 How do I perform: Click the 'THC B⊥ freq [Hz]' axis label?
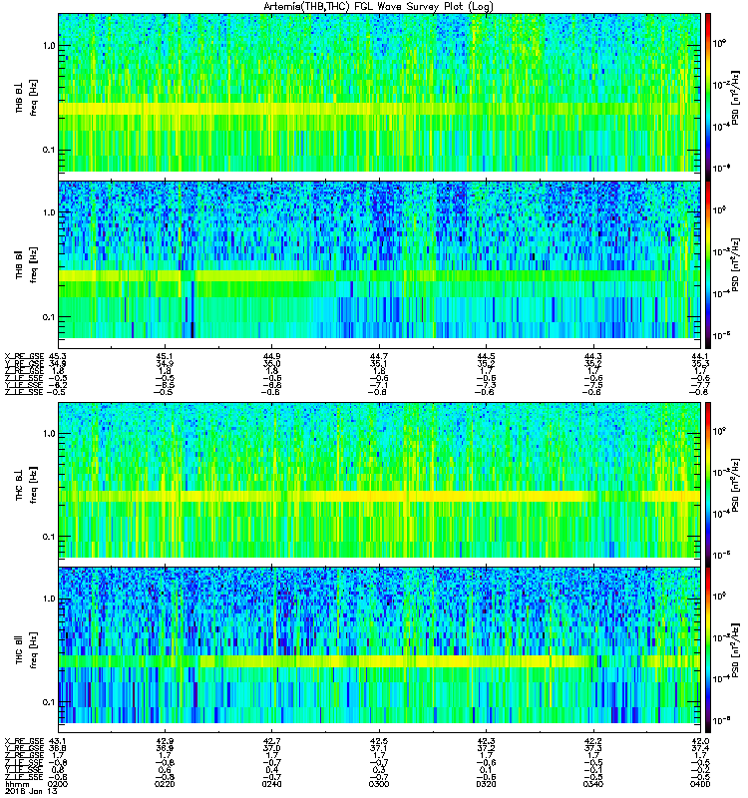[27, 485]
